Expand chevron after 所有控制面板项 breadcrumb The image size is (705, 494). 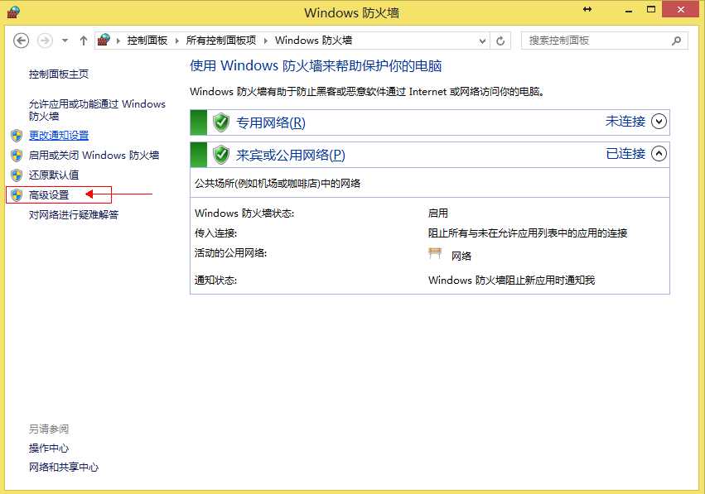point(266,41)
